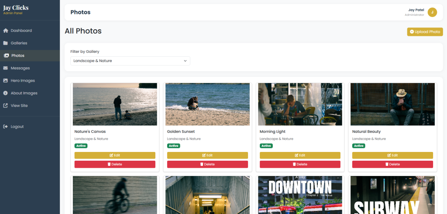Delete the Natural Beauty photo
The height and width of the screenshot is (214, 447).
tap(392, 164)
